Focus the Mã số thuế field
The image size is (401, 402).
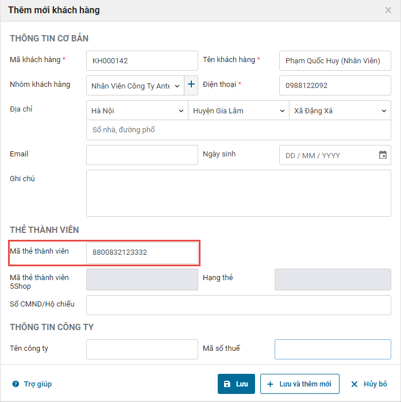pos(333,349)
